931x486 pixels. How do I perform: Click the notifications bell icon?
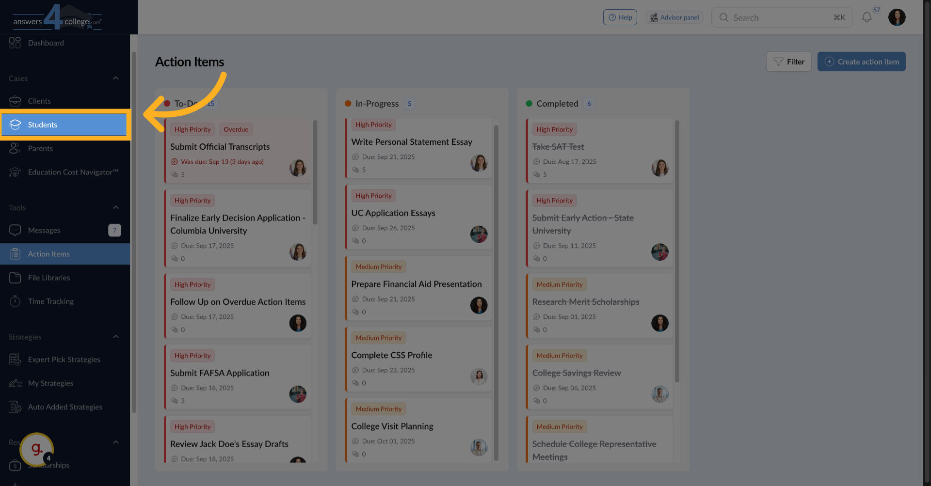pyautogui.click(x=867, y=17)
